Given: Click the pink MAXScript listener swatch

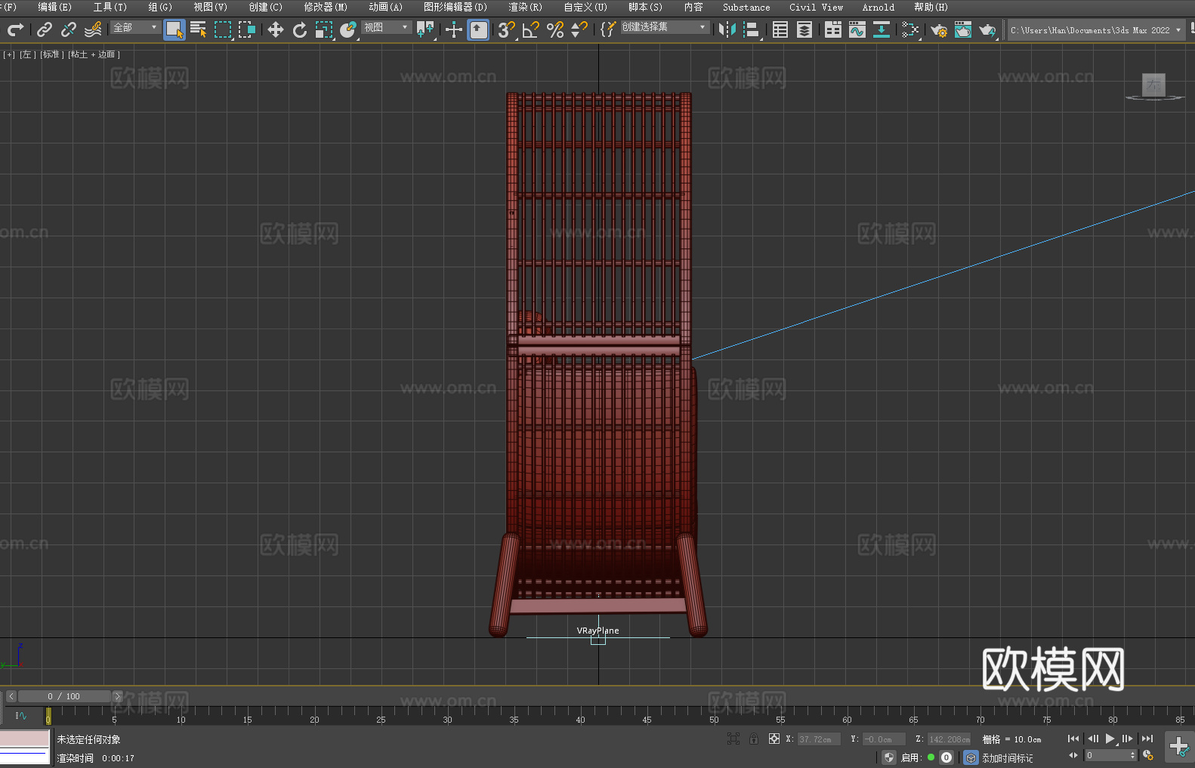Looking at the screenshot, I should click(25, 739).
